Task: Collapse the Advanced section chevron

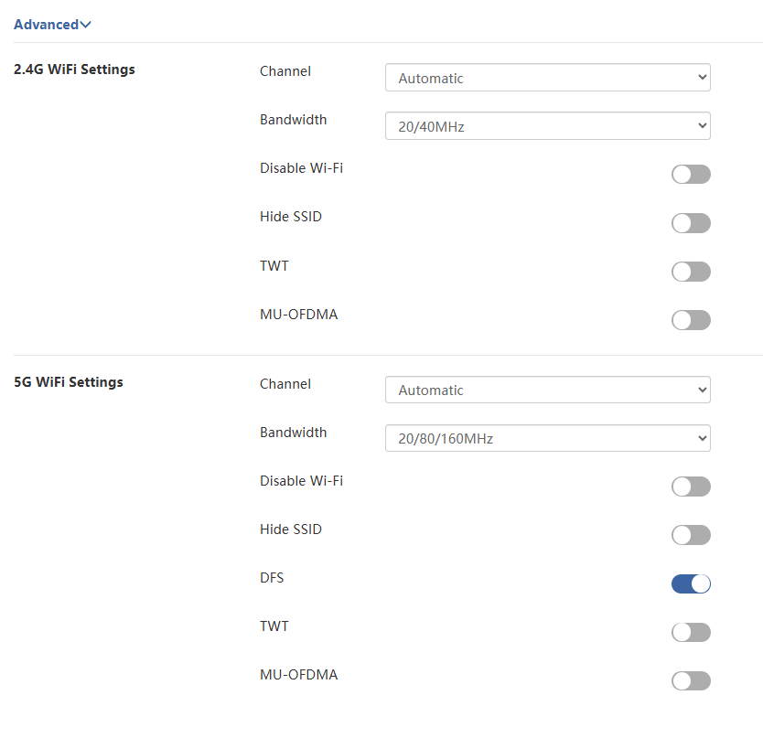Action: tap(85, 25)
